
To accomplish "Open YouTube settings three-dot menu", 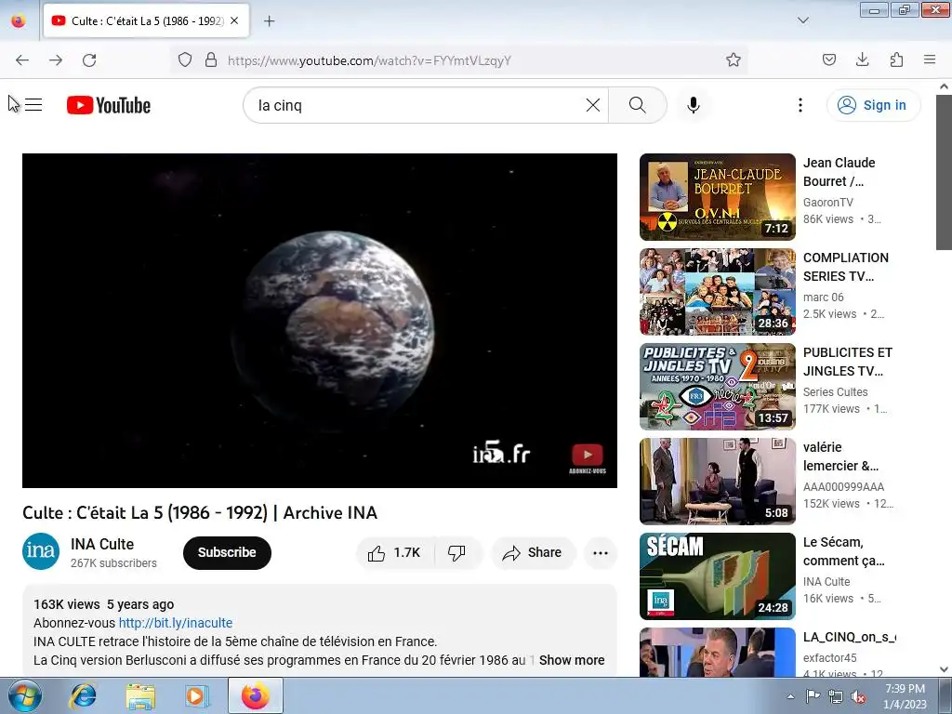I will (x=800, y=105).
